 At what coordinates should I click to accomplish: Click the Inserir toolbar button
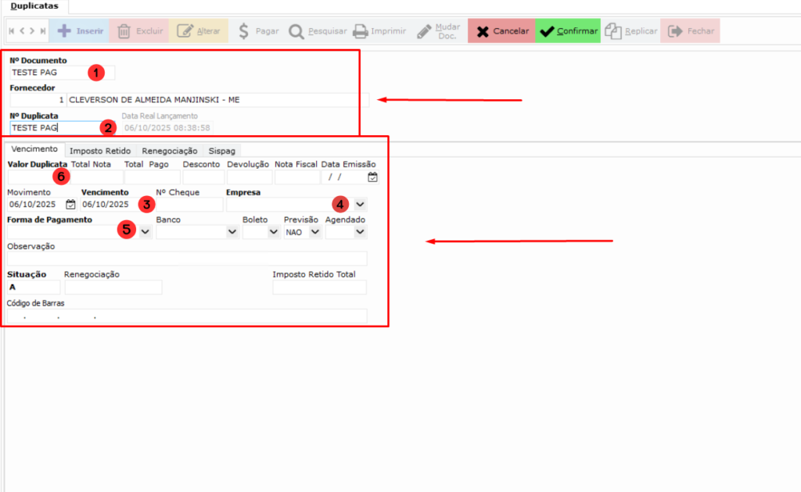[79, 31]
